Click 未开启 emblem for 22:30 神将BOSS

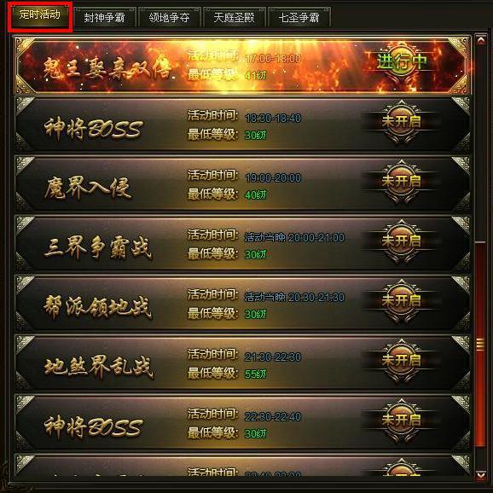click(x=401, y=420)
